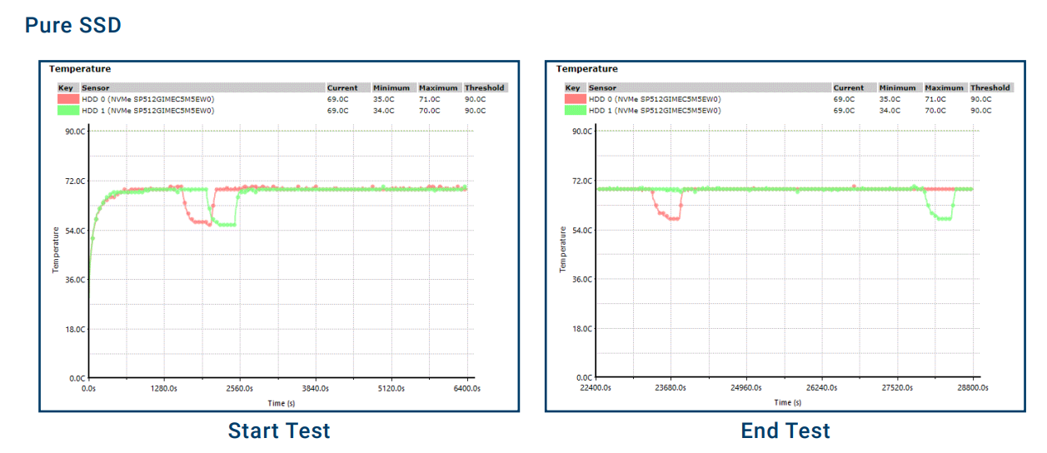
Task: Select the HDD 1 sensor row in End Test chart
Action: pos(655,110)
